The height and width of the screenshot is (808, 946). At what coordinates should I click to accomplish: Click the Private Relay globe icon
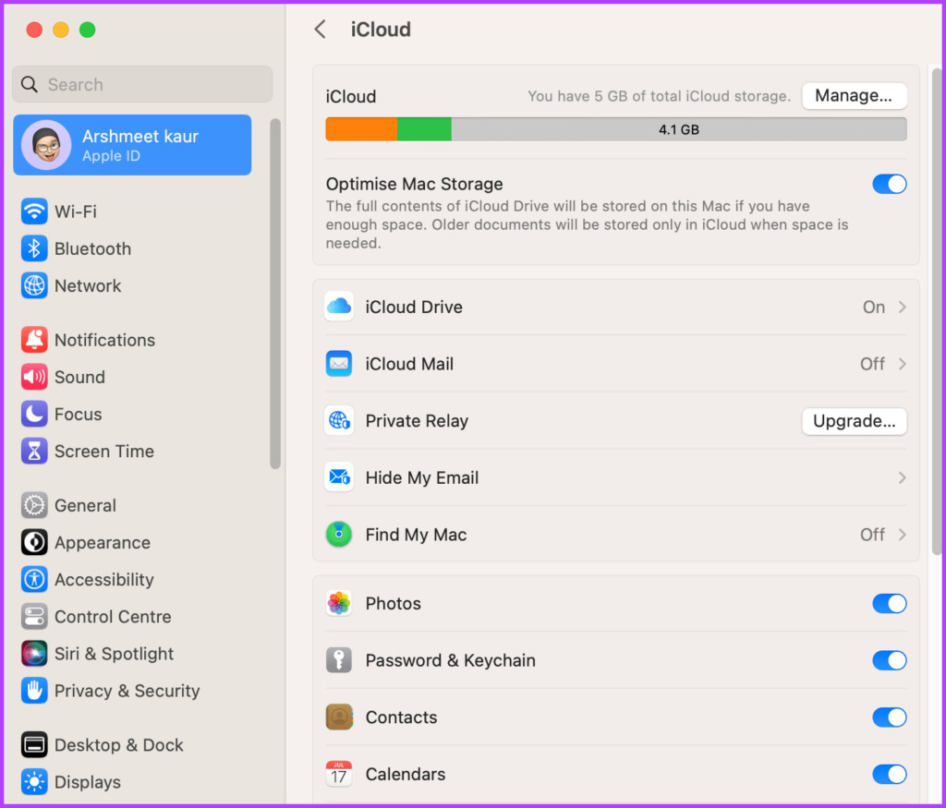click(339, 421)
